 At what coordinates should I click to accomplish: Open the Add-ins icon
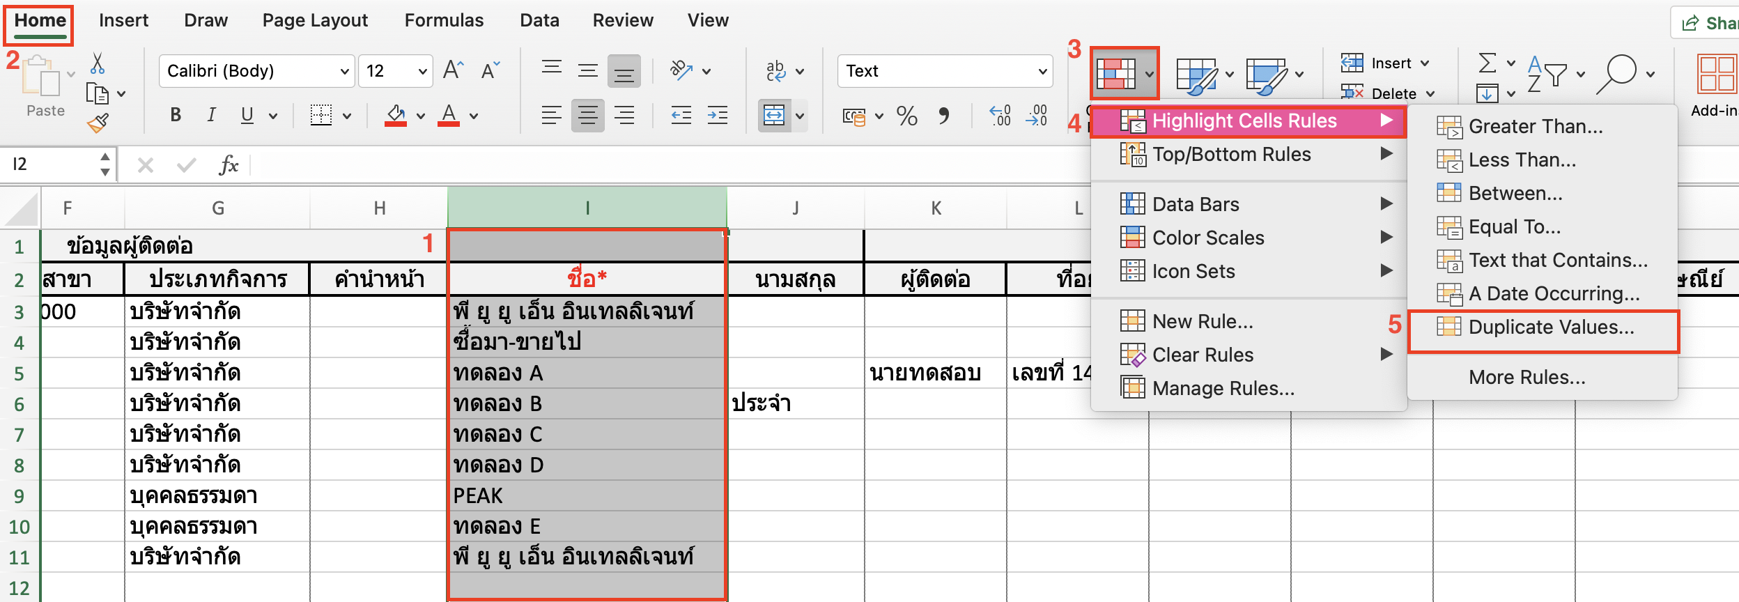coord(1717,74)
